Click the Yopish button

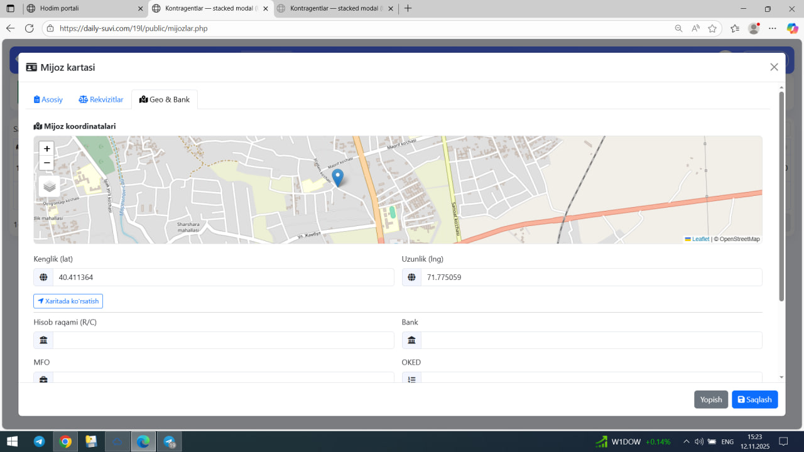pyautogui.click(x=711, y=399)
